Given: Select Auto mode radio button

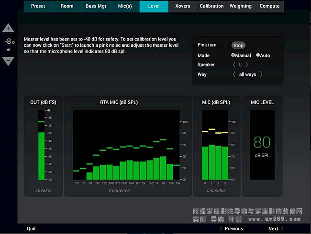Looking at the screenshot, I should tap(258, 55).
